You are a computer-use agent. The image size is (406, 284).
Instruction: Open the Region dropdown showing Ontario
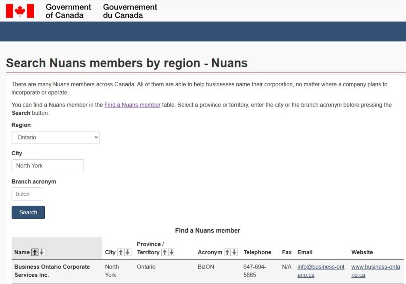point(56,137)
